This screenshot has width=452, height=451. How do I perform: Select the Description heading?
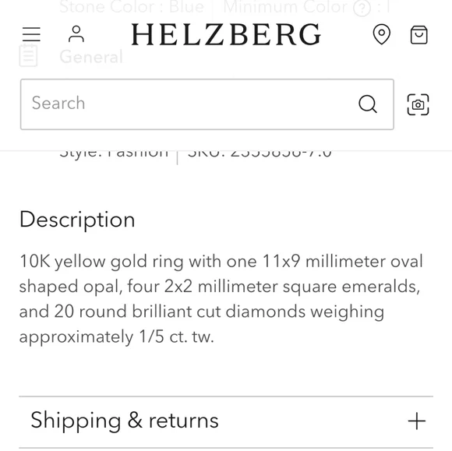[77, 220]
